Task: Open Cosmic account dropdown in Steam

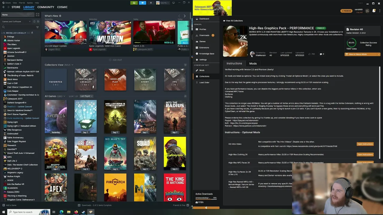Action: coord(163,3)
